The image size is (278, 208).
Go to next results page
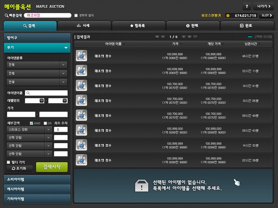(x=184, y=37)
